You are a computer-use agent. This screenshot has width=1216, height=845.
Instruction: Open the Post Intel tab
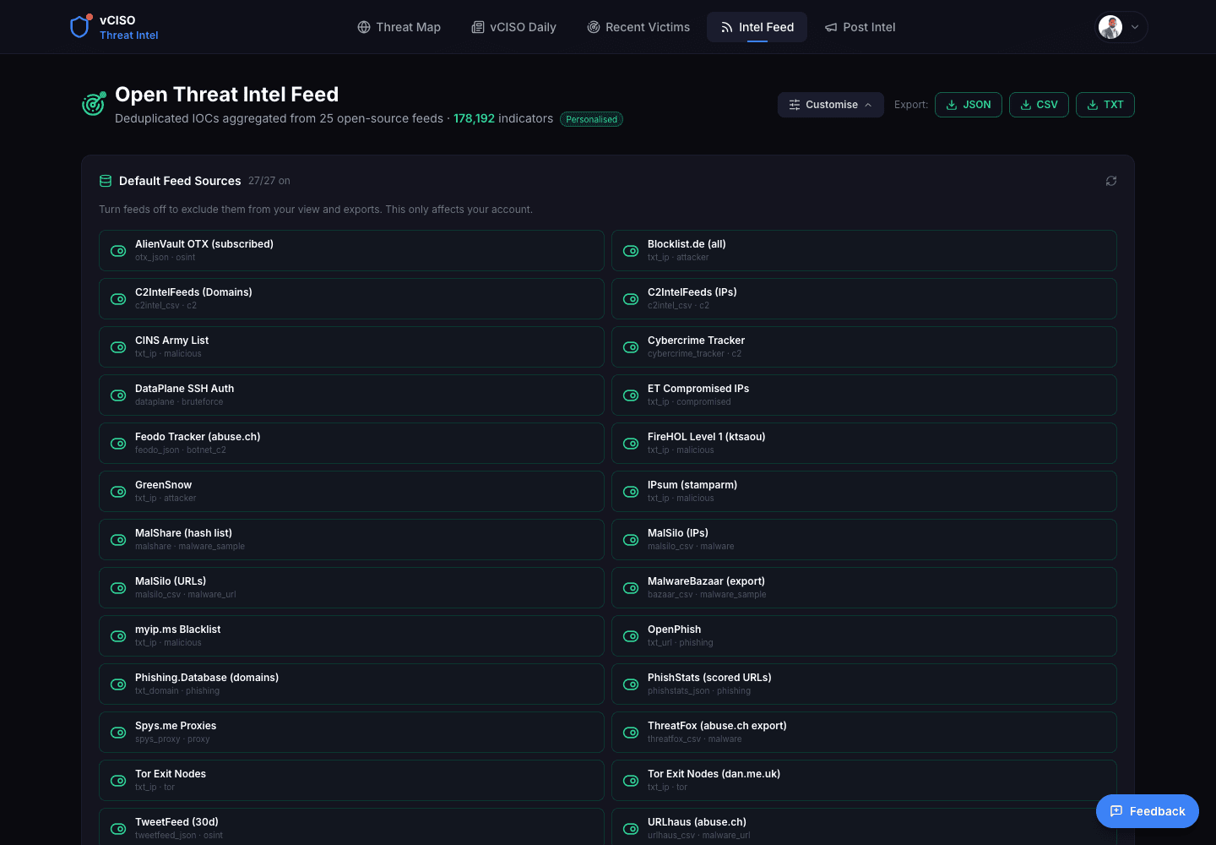(860, 27)
